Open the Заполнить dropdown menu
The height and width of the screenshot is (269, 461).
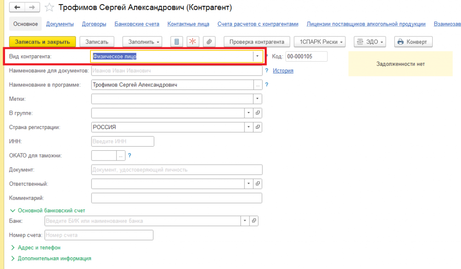[142, 42]
